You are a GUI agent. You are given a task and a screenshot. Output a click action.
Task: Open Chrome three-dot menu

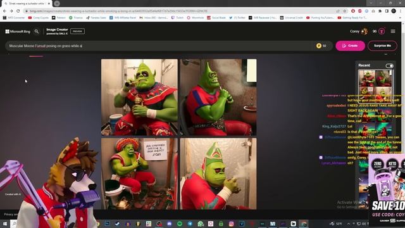tap(401, 11)
